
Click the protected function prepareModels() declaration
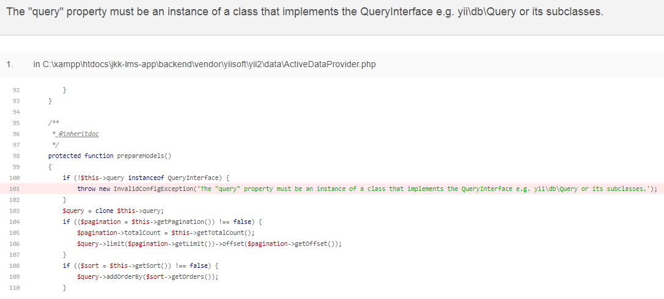[109, 156]
